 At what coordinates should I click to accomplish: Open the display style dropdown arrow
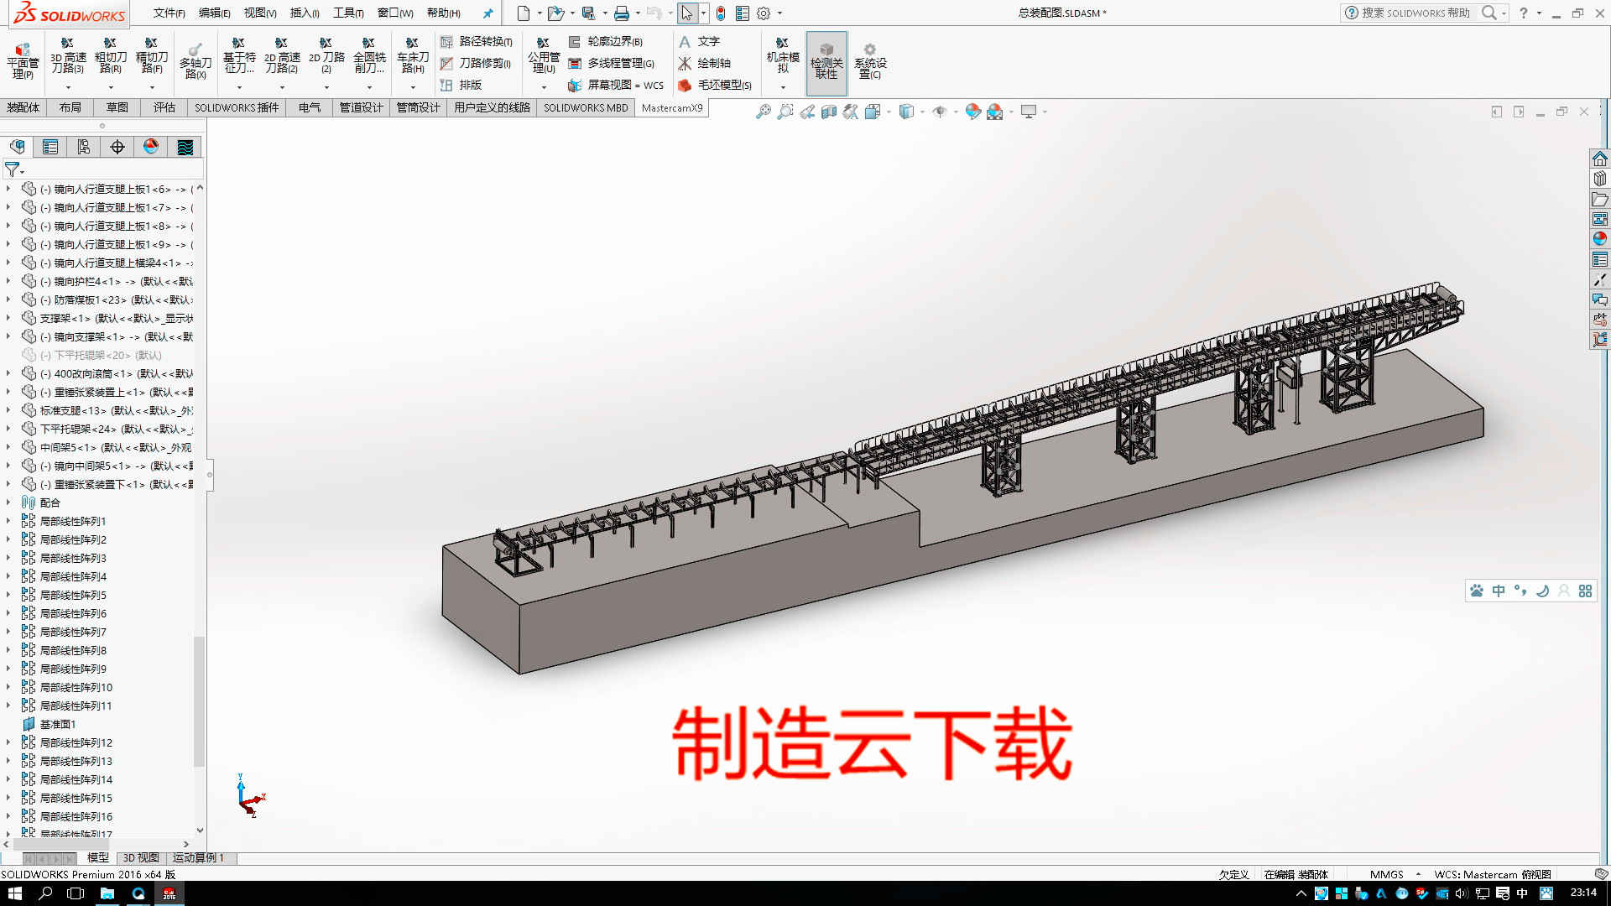click(x=922, y=111)
